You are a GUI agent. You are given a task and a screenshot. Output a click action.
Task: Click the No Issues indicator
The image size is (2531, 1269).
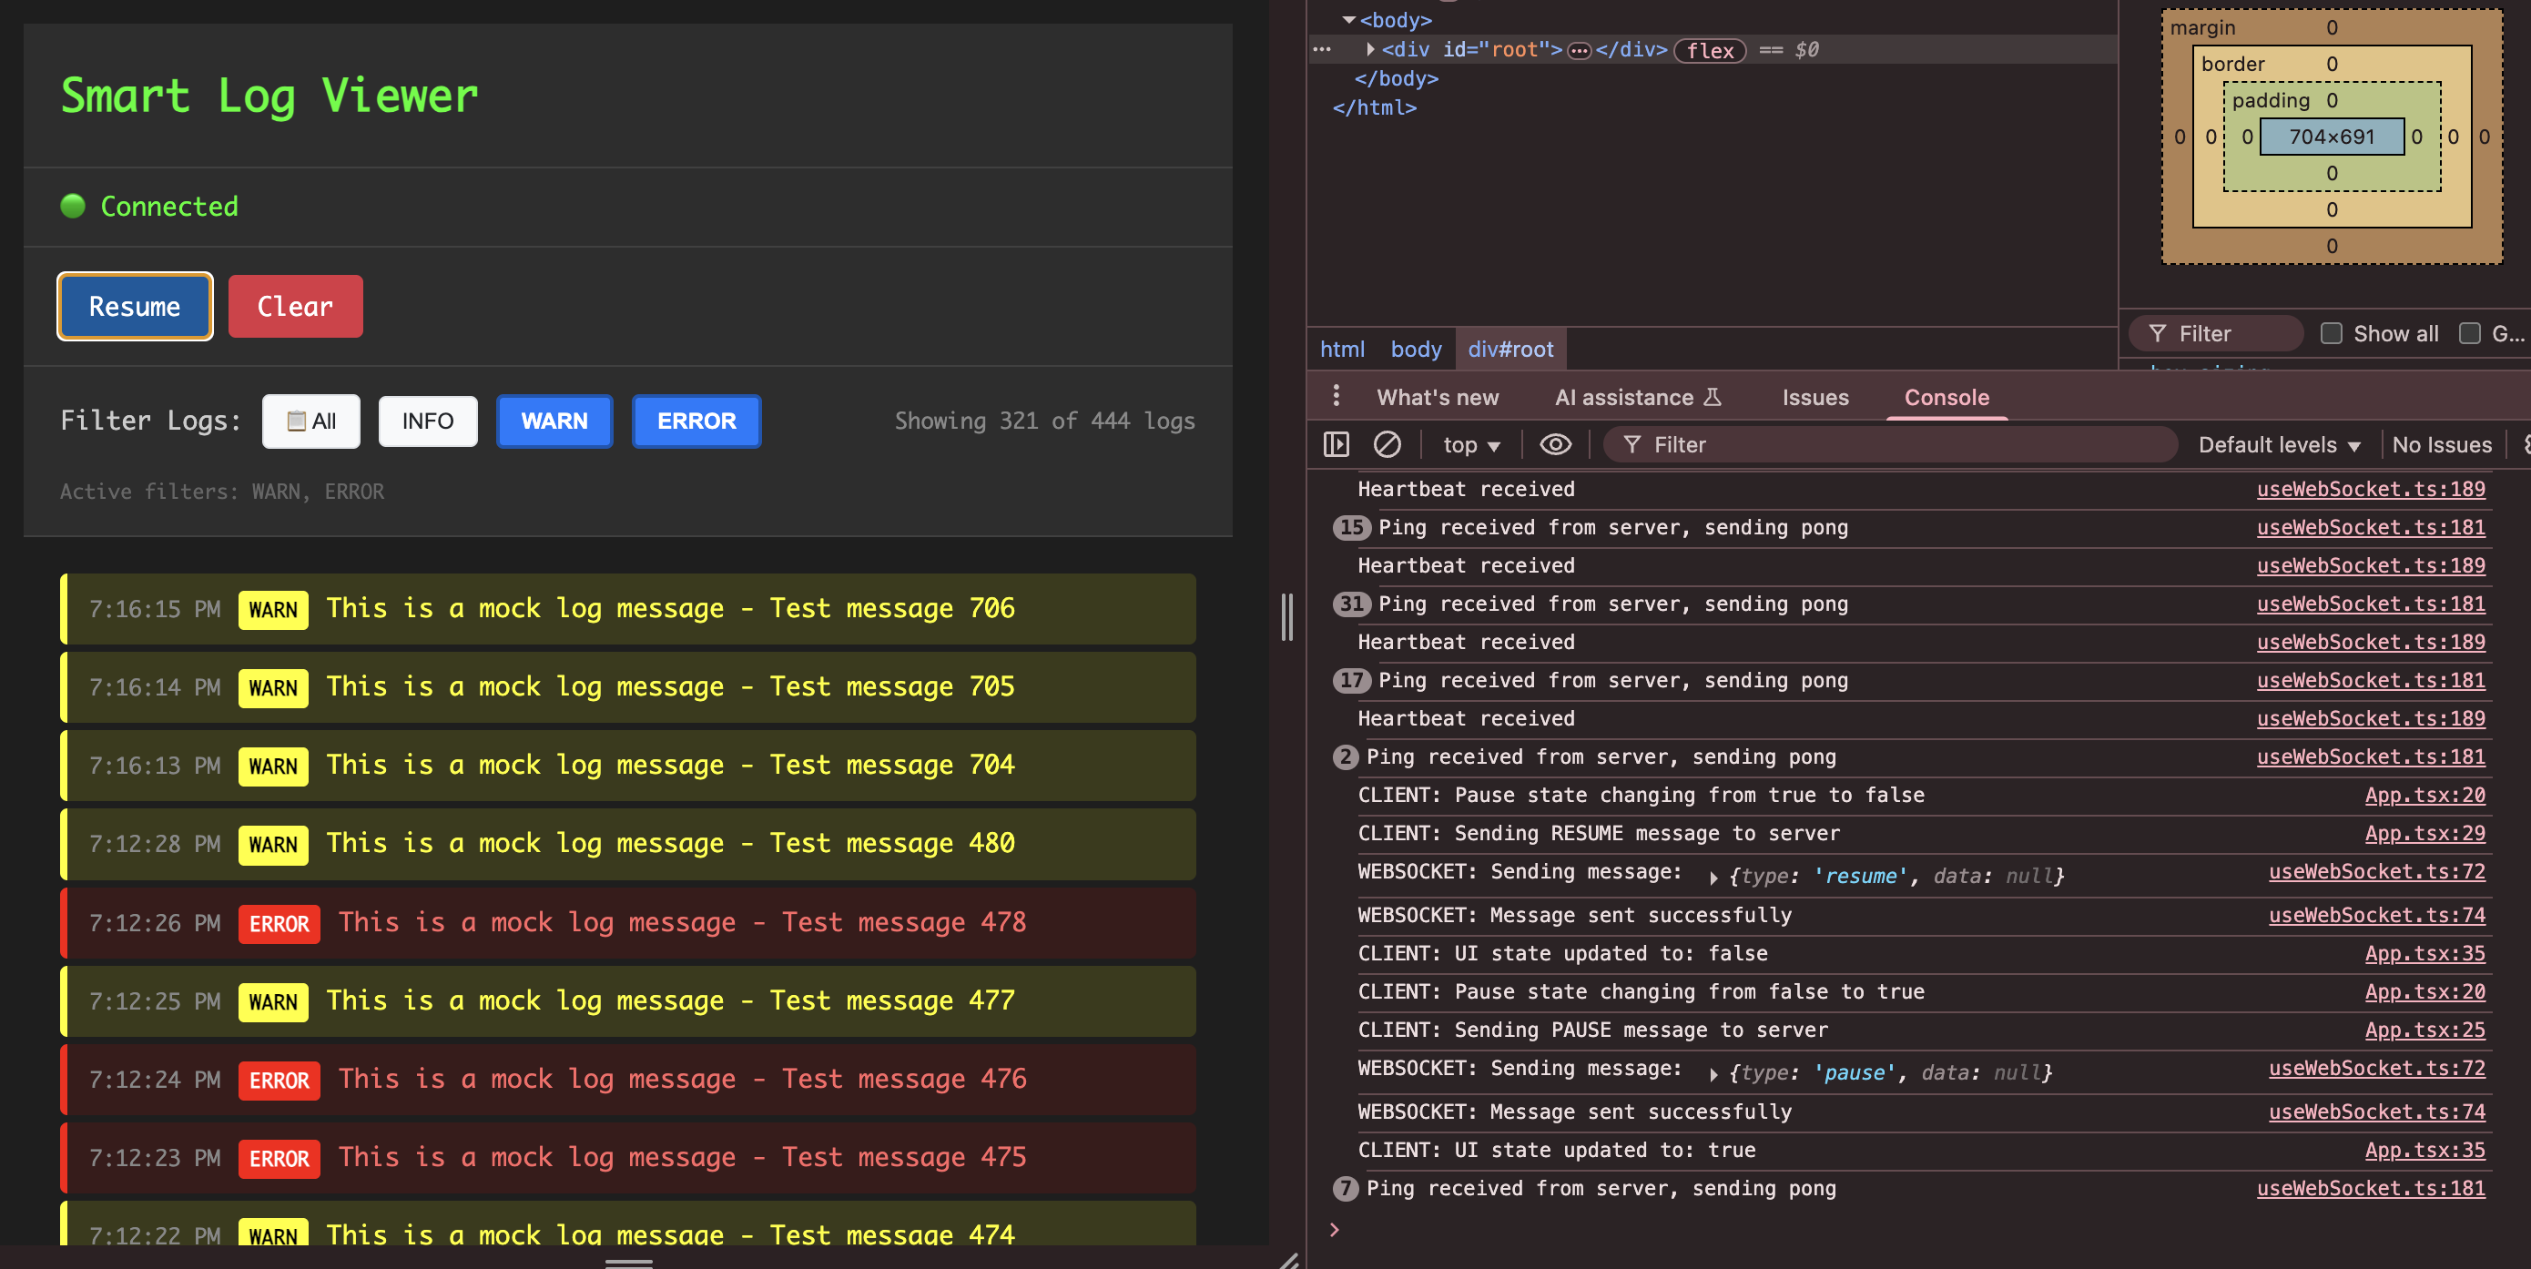(2441, 445)
